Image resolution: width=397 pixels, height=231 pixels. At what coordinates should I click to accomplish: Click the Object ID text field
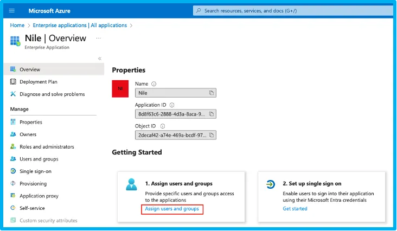click(x=176, y=135)
